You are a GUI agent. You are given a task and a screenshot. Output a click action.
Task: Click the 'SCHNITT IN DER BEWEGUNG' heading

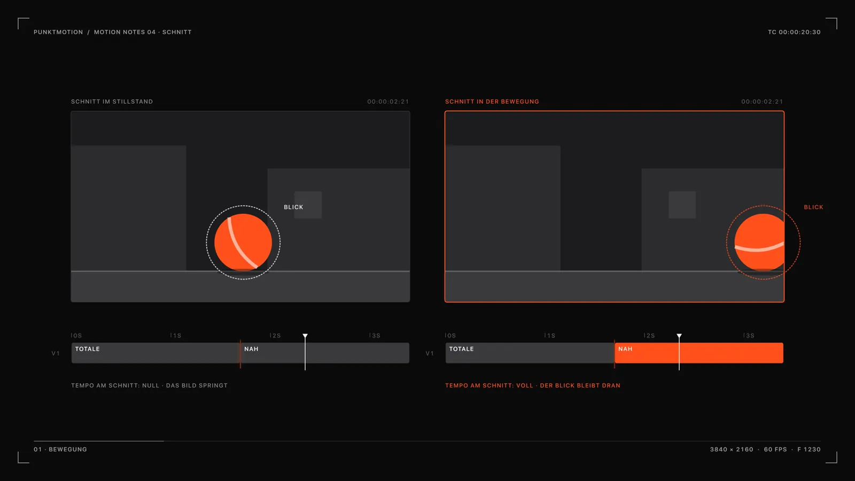[x=492, y=102]
